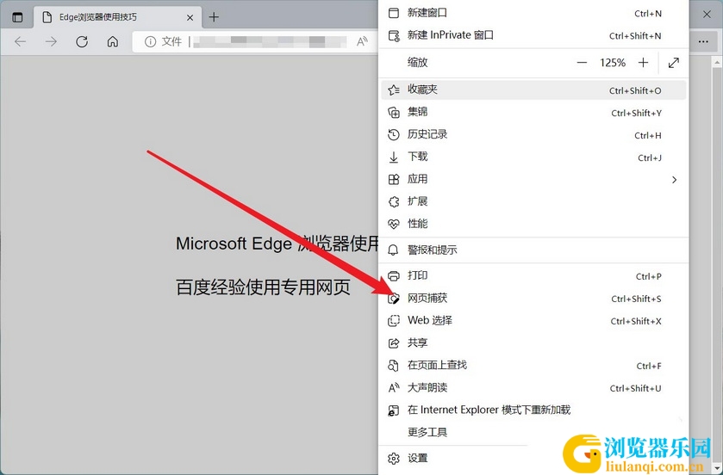Viewport: 723px width, 475px height.
Task: Open 收藏夹 favorites menu item
Action: pos(533,89)
